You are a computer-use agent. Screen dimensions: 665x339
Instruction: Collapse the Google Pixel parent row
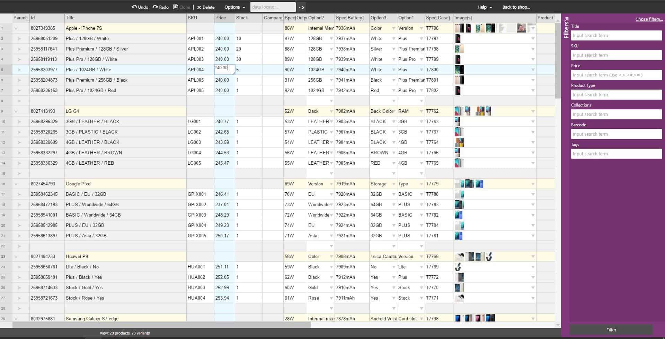click(x=16, y=184)
